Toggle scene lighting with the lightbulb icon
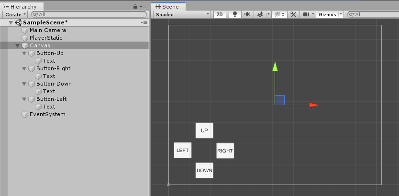This screenshot has width=399, height=196. click(234, 14)
